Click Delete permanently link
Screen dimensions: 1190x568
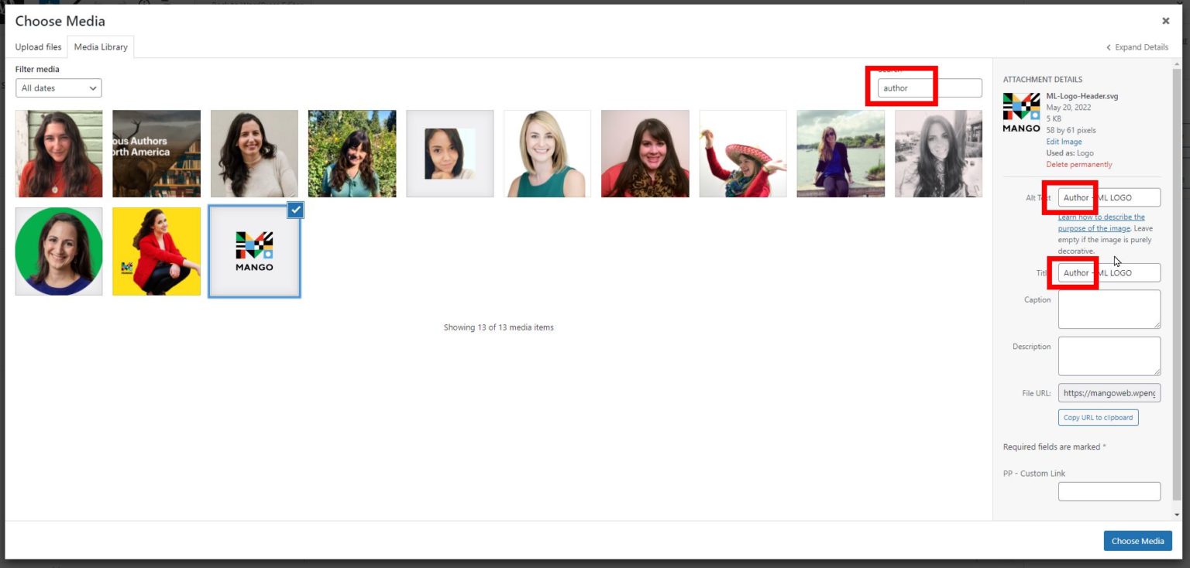coord(1078,164)
